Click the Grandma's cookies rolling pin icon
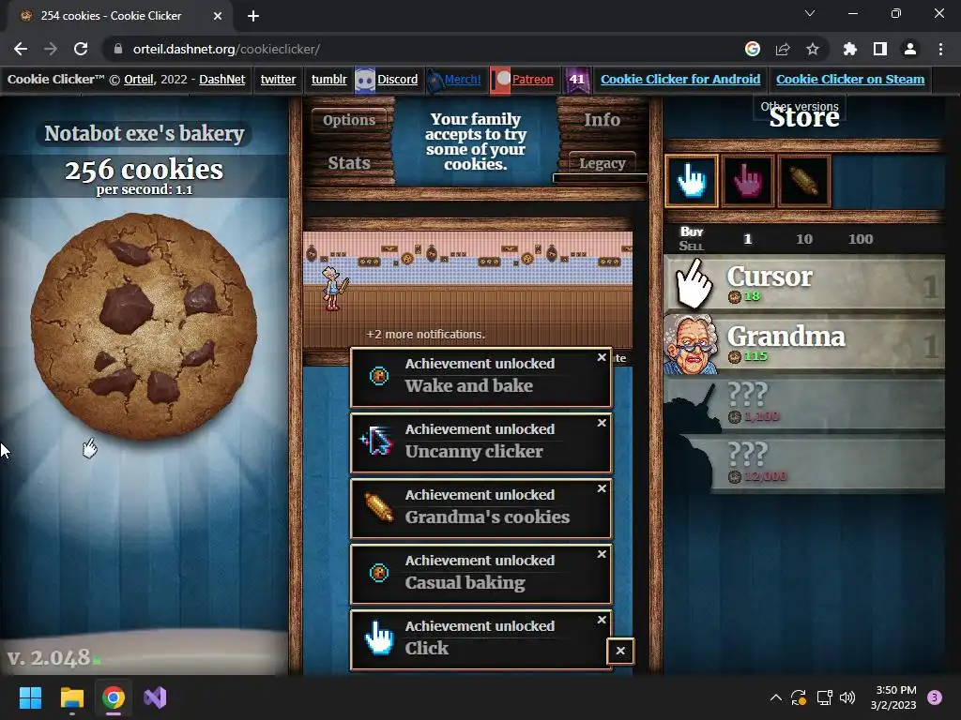The width and height of the screenshot is (961, 720). [x=379, y=507]
